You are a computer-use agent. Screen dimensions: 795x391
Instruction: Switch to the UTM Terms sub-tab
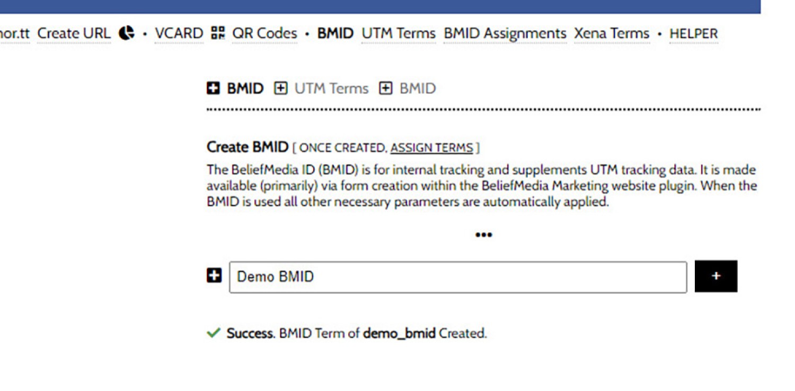click(x=331, y=88)
